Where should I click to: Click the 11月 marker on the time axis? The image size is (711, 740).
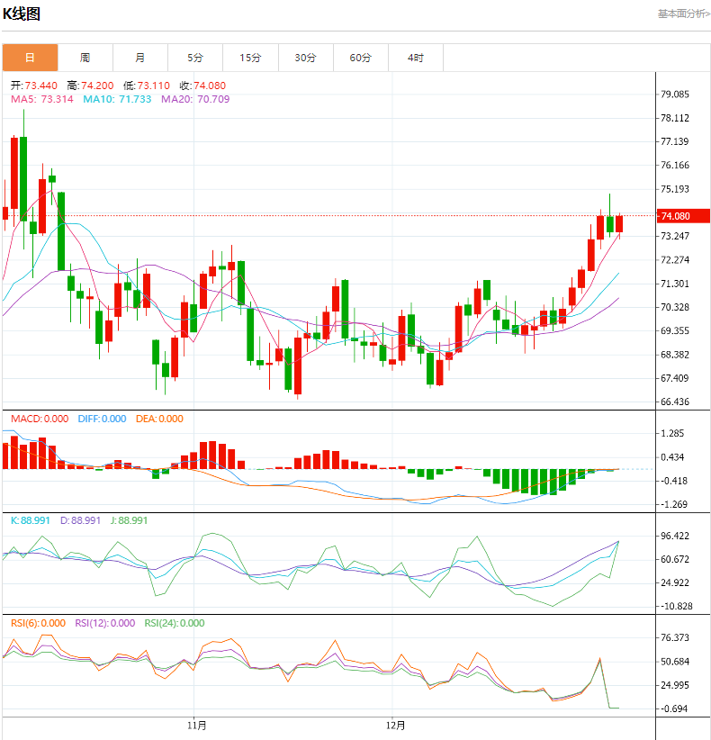196,725
